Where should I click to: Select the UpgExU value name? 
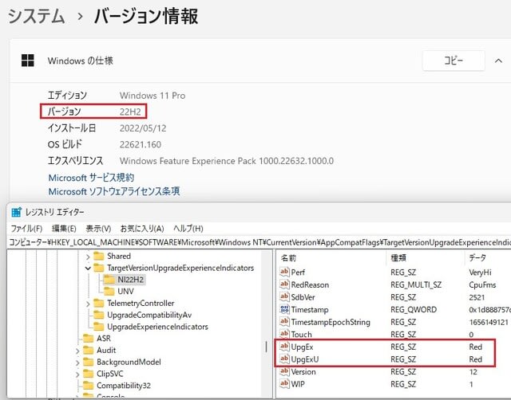tap(305, 359)
